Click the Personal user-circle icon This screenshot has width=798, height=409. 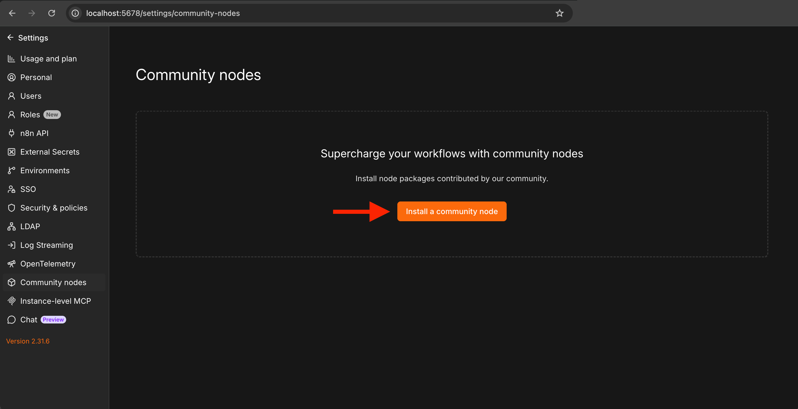pos(12,77)
